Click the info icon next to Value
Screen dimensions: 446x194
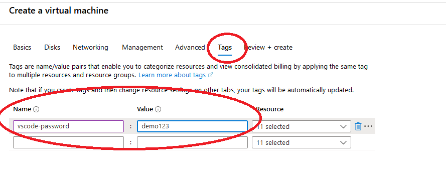(x=158, y=109)
